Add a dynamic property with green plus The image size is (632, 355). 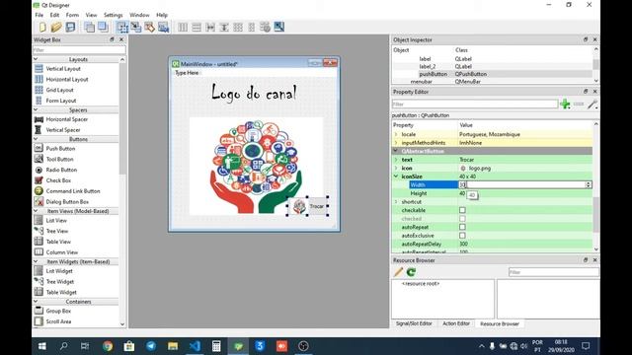[565, 105]
